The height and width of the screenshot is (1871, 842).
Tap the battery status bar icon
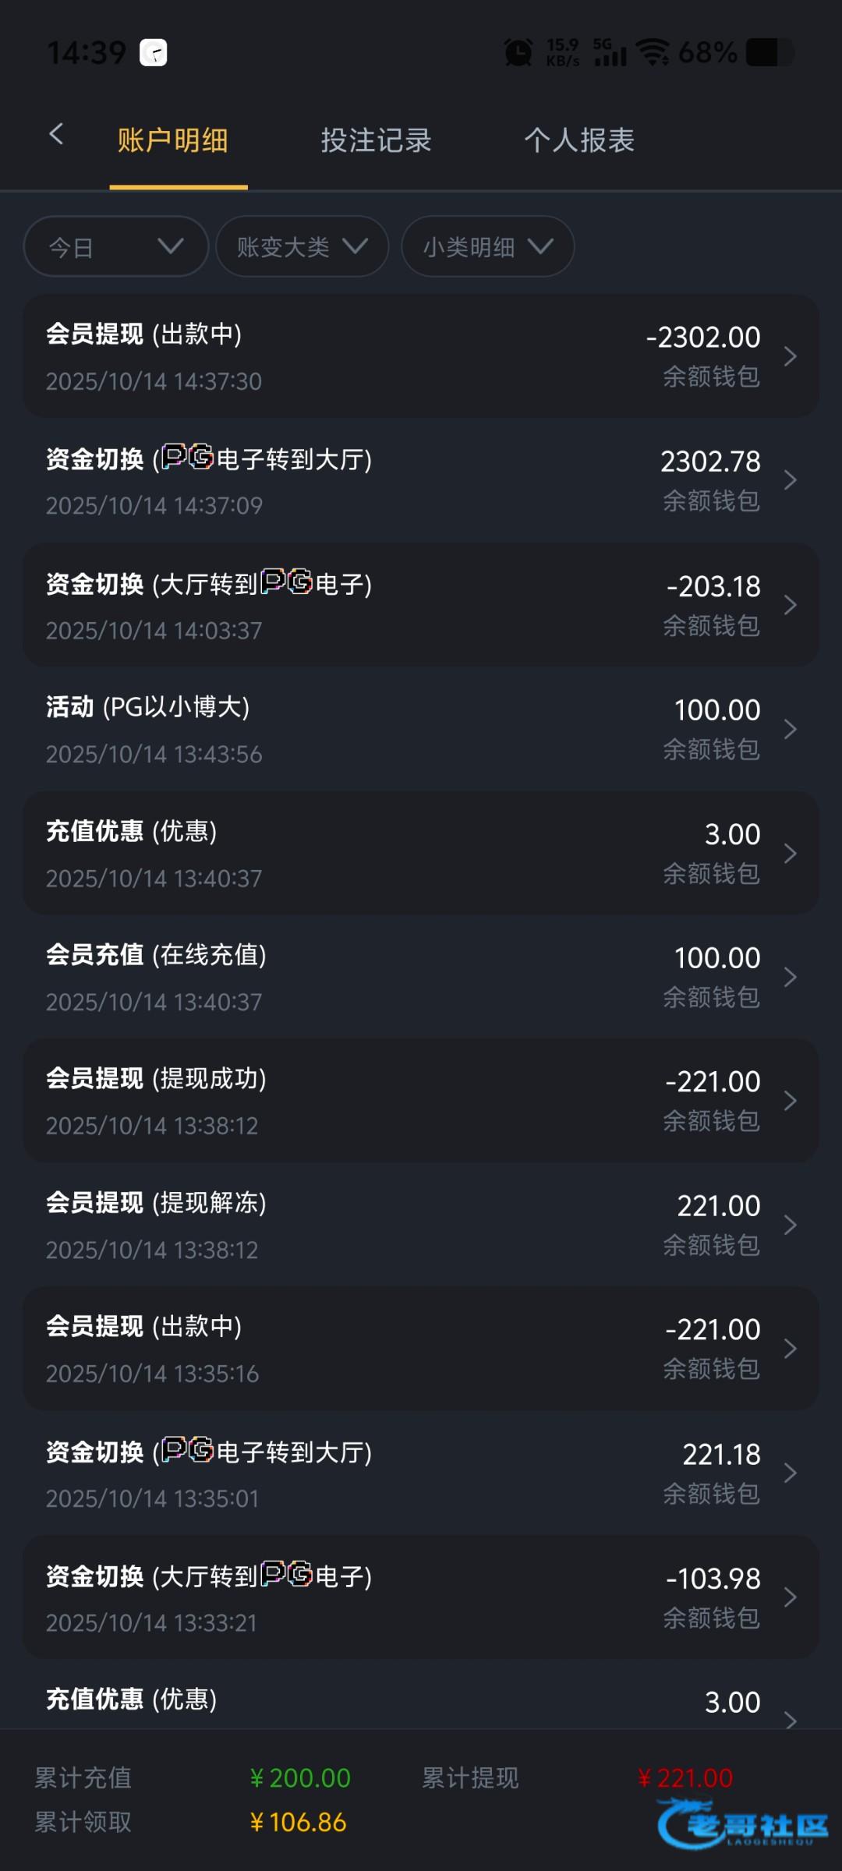click(x=769, y=52)
